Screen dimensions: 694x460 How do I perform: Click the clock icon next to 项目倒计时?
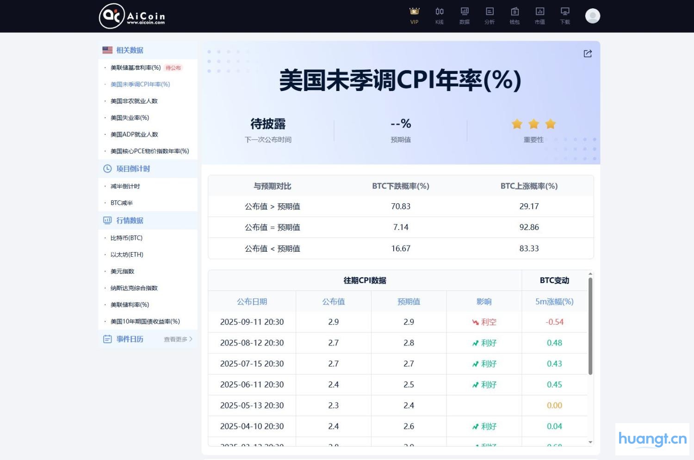tap(106, 169)
